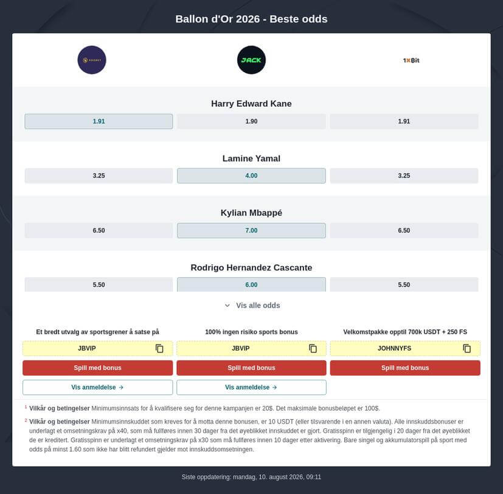This screenshot has height=494, width=503.
Task: Copy the second JBVIP bonus code
Action: (x=313, y=348)
